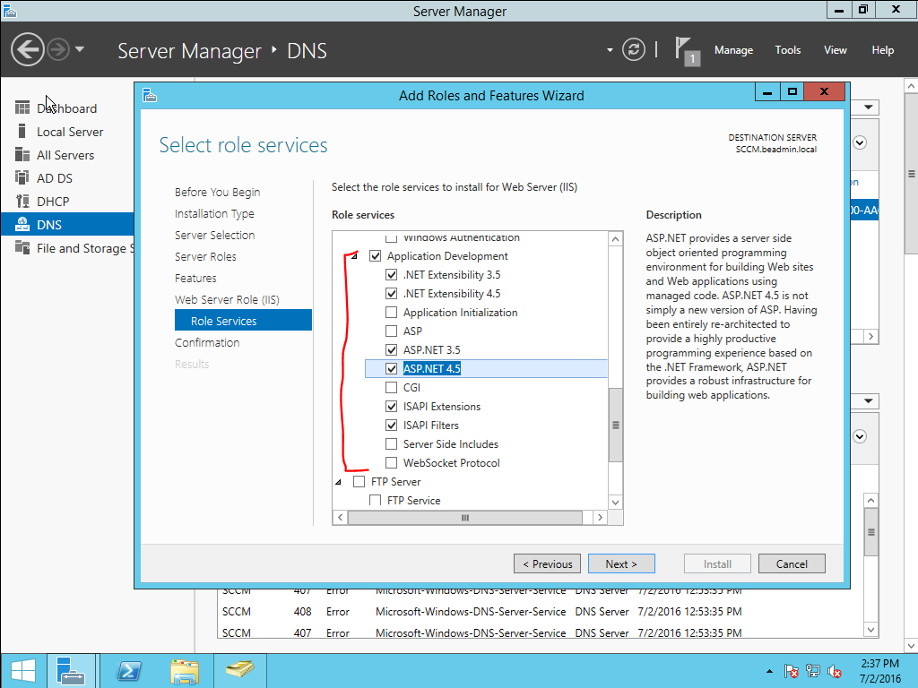
Task: Click role services vertical scrollbar thumb
Action: click(615, 426)
